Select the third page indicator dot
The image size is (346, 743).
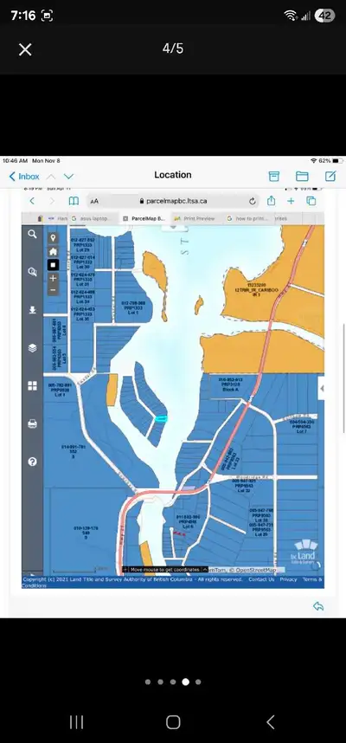pos(173,682)
